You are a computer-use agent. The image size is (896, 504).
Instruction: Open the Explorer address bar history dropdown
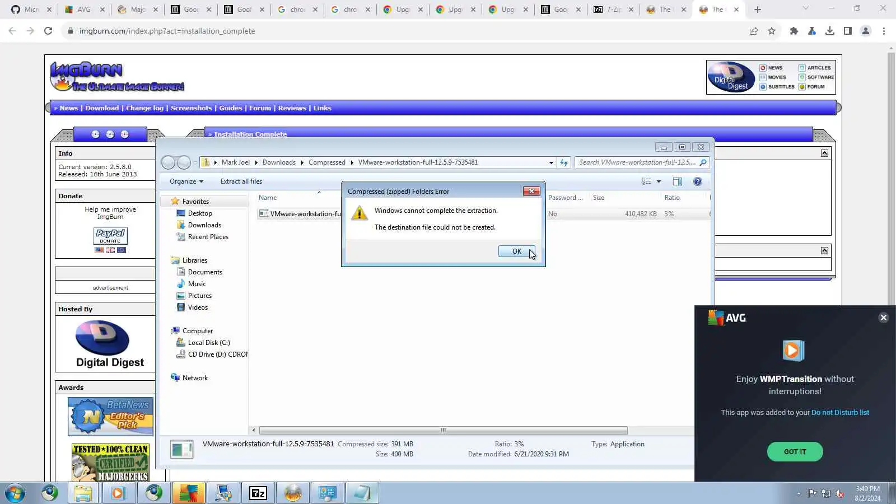(551, 162)
